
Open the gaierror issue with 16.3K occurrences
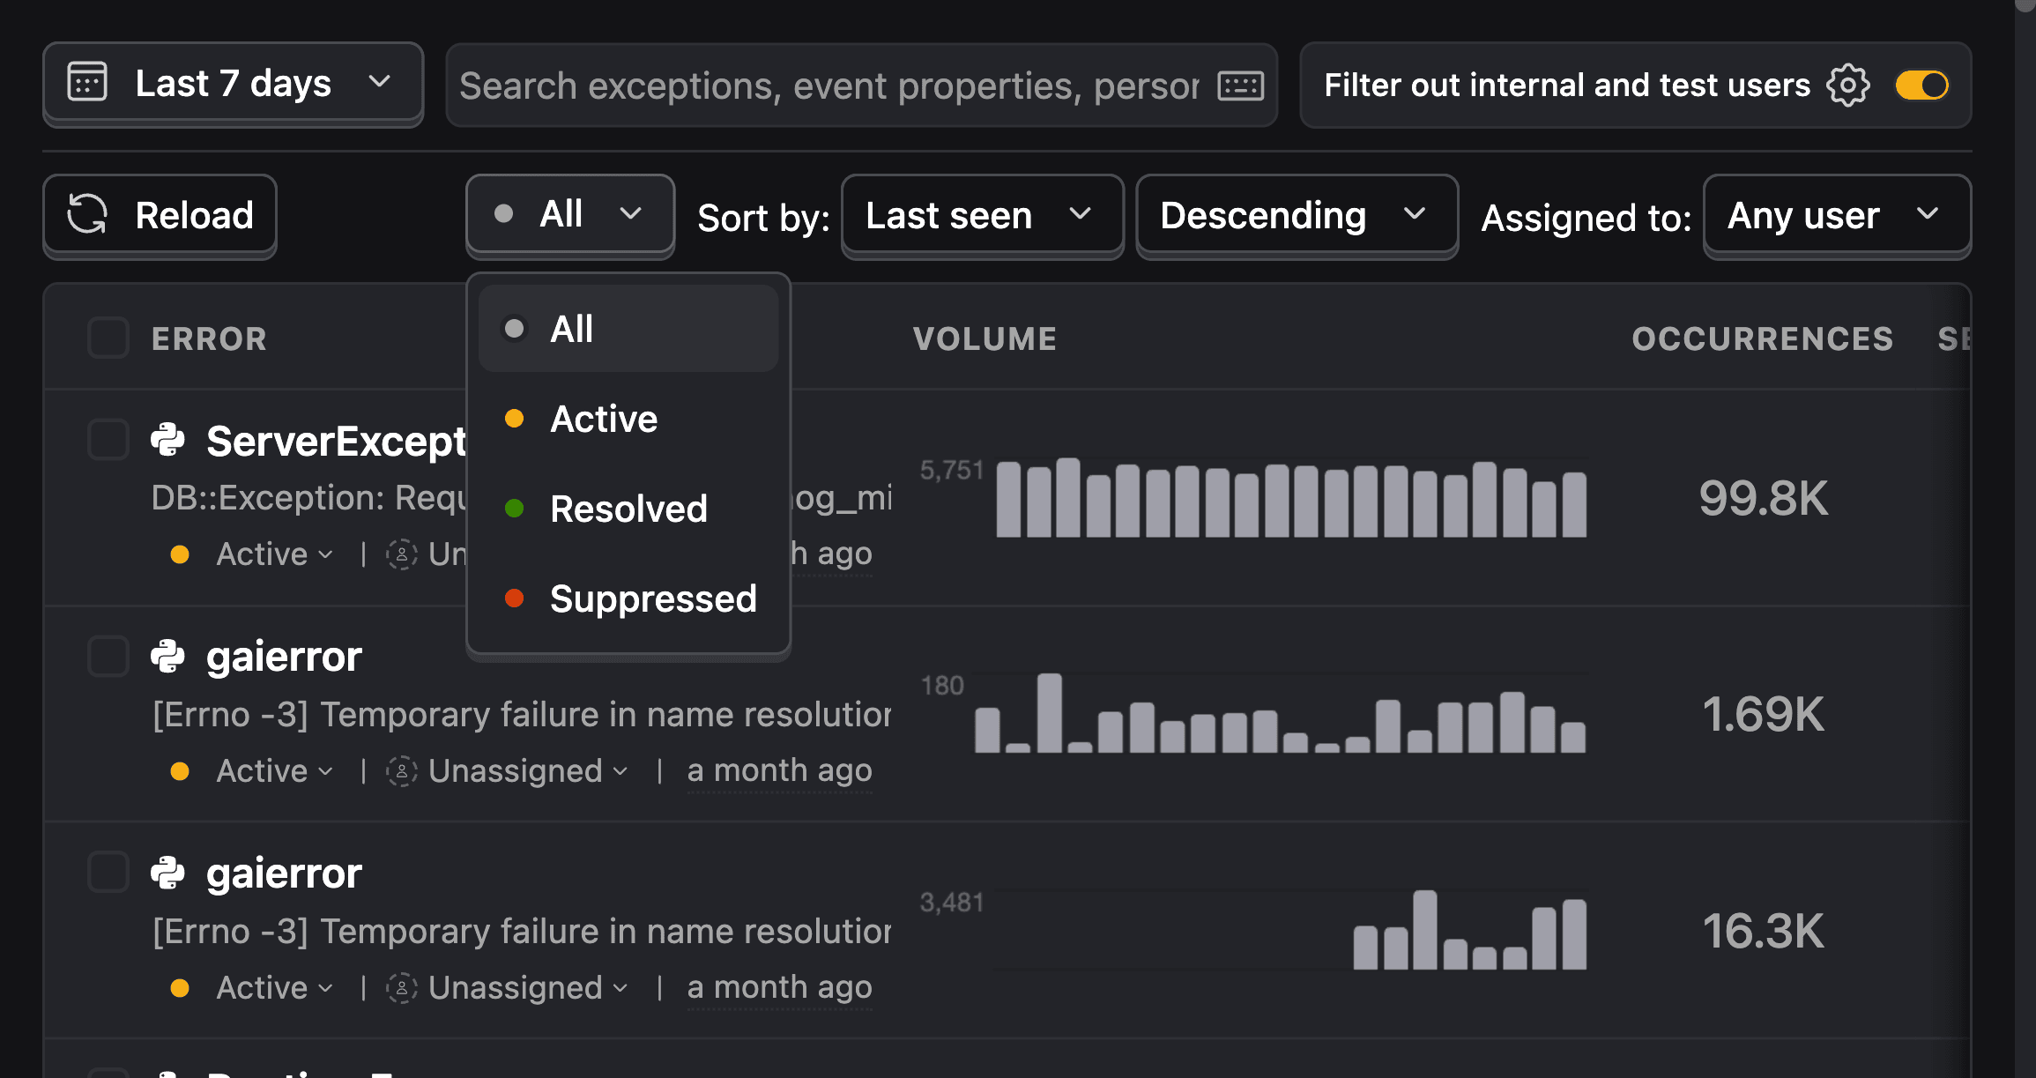pos(284,874)
